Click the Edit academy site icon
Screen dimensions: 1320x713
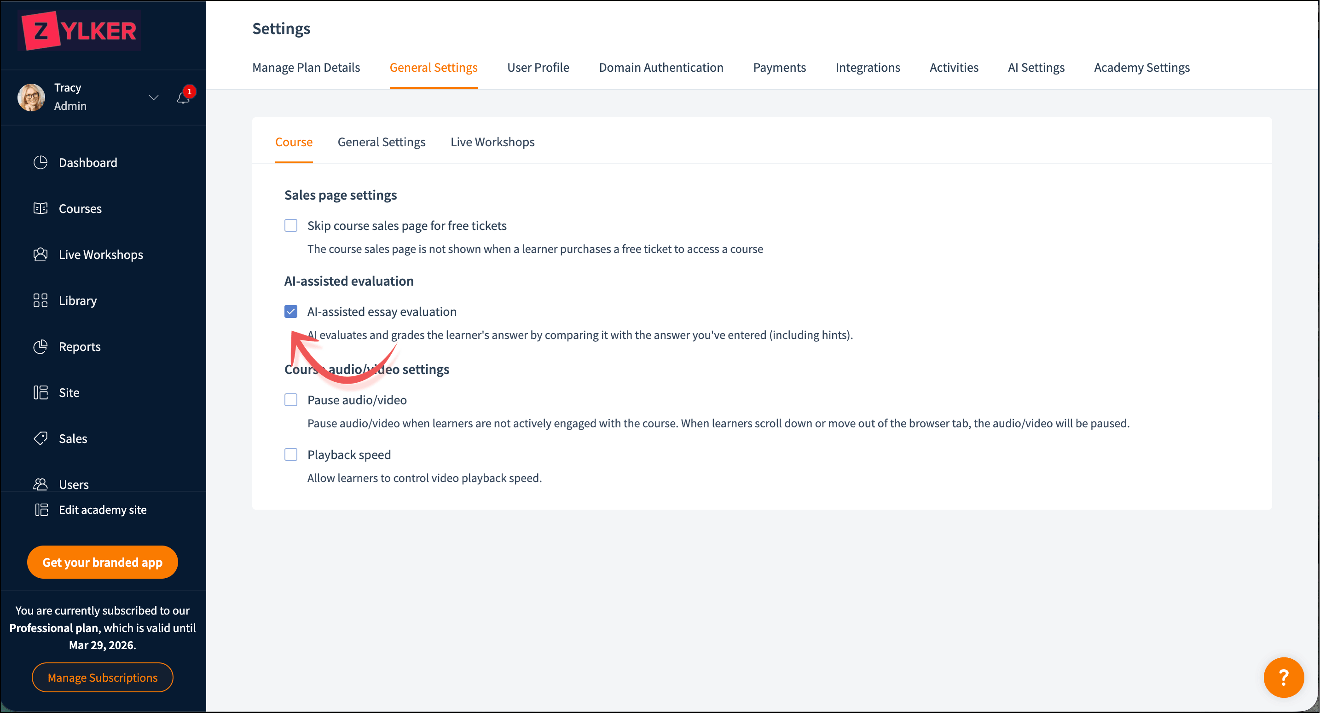41,510
